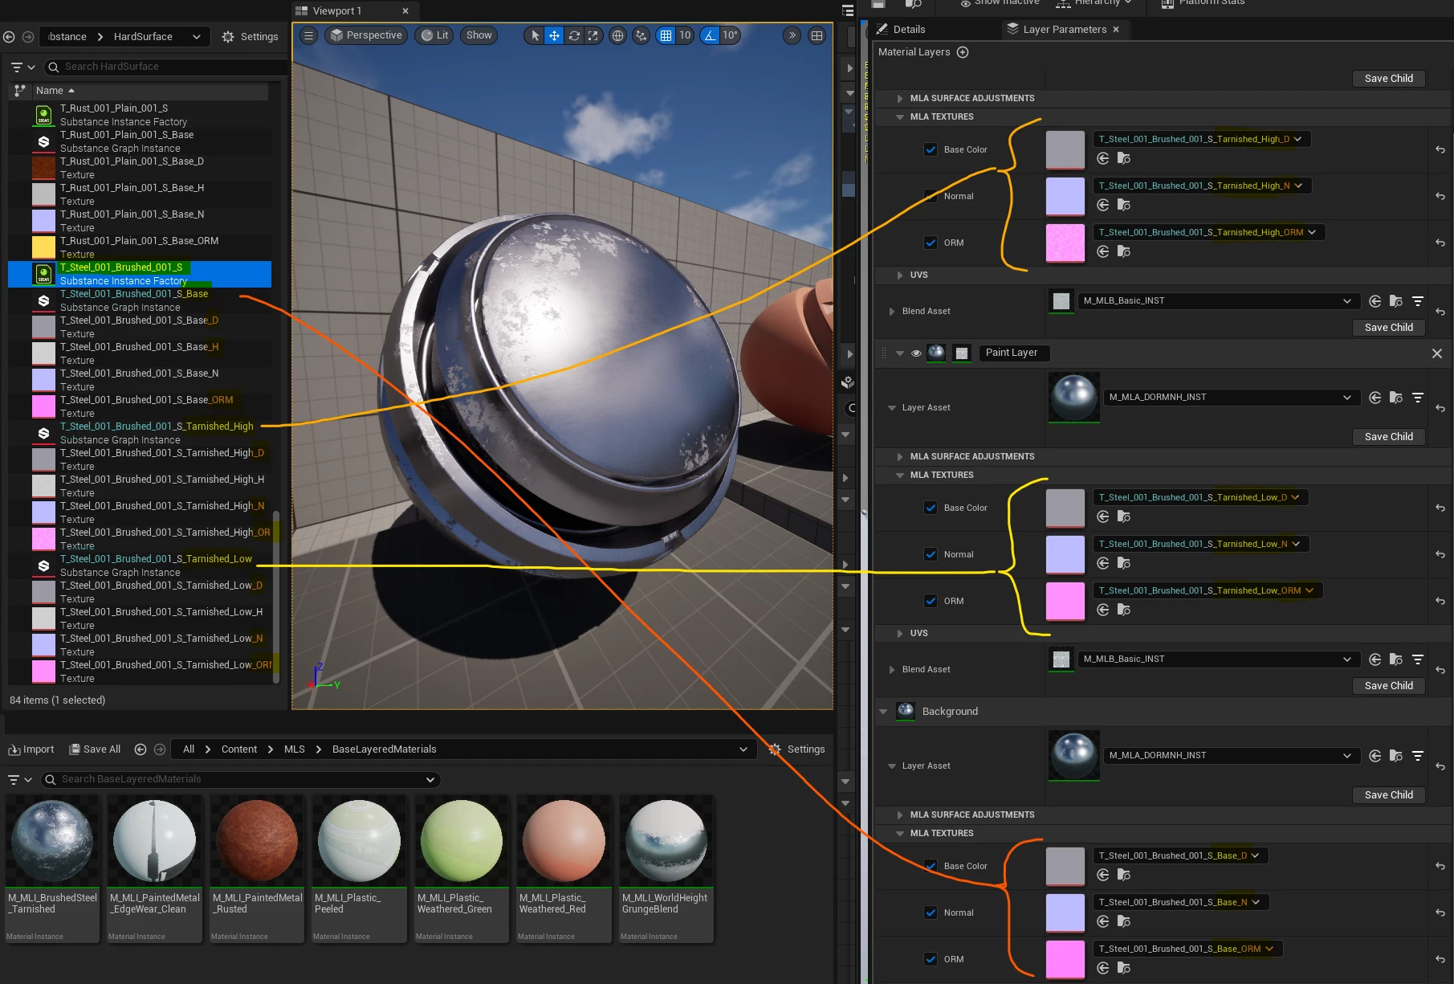Screen dimensions: 1454x984
Task: Click the Tarnished_Low_N normal map swatch
Action: (x=1065, y=554)
